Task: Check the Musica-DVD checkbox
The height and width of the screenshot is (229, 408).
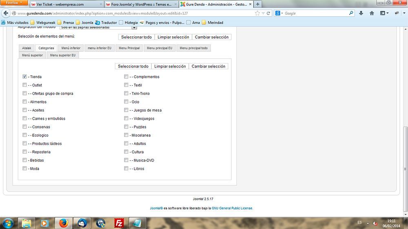Action: (x=126, y=160)
